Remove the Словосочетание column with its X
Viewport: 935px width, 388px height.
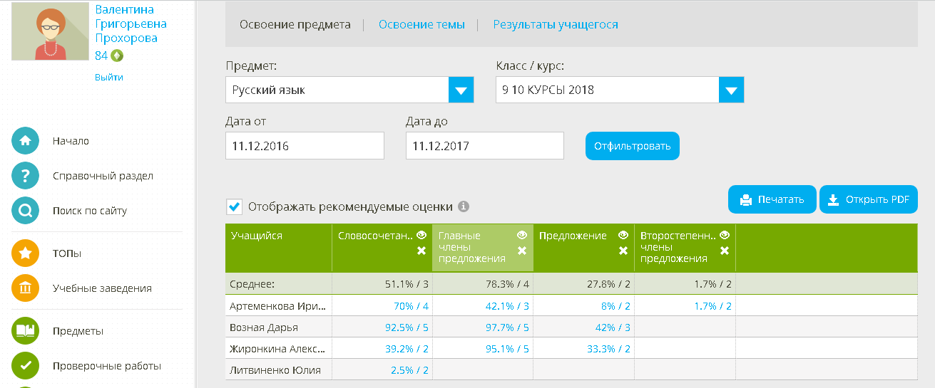421,251
